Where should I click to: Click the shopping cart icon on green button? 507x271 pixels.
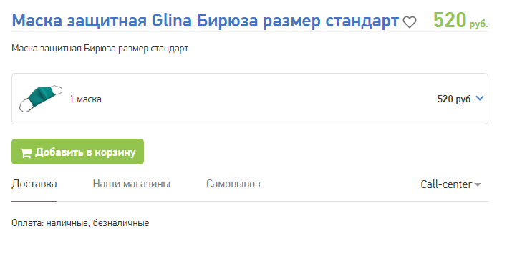point(26,153)
